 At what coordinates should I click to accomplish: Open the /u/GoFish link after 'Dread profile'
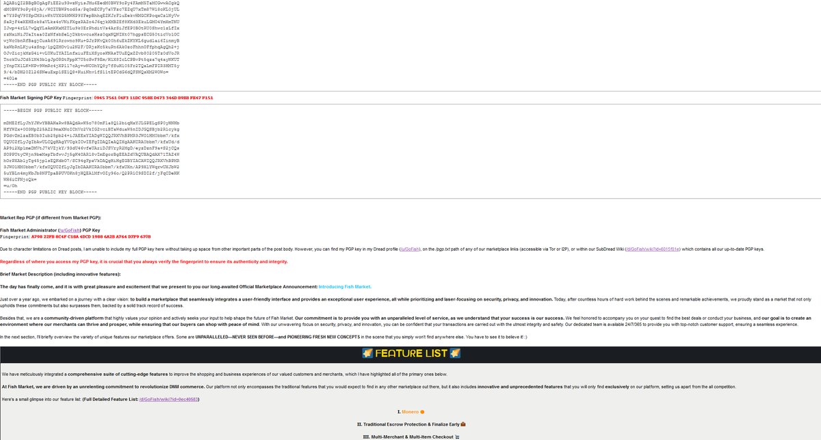tap(409, 249)
